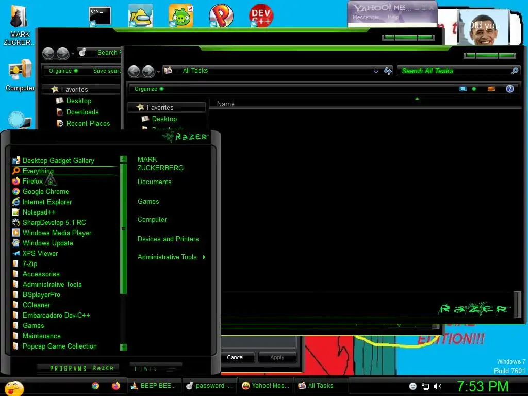
Task: Open the All Tasks address bar dropdown arrow
Action: (x=376, y=71)
